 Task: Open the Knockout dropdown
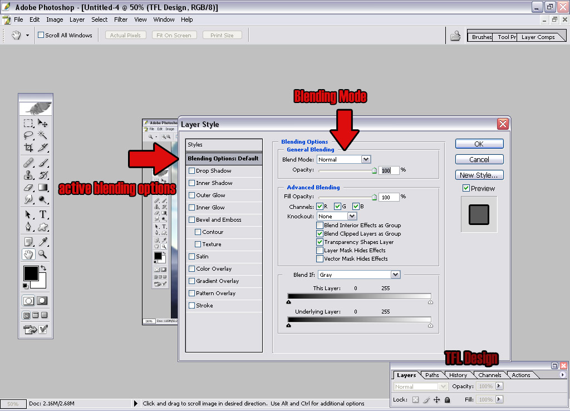coord(352,217)
